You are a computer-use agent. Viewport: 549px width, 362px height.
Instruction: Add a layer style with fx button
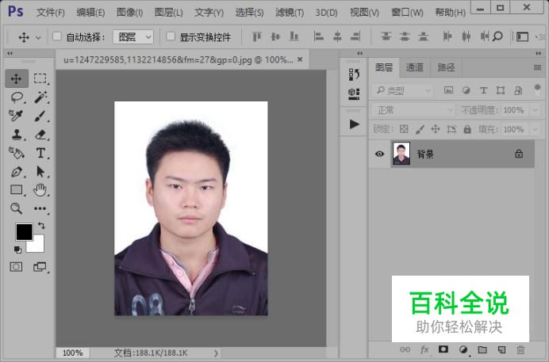(424, 349)
